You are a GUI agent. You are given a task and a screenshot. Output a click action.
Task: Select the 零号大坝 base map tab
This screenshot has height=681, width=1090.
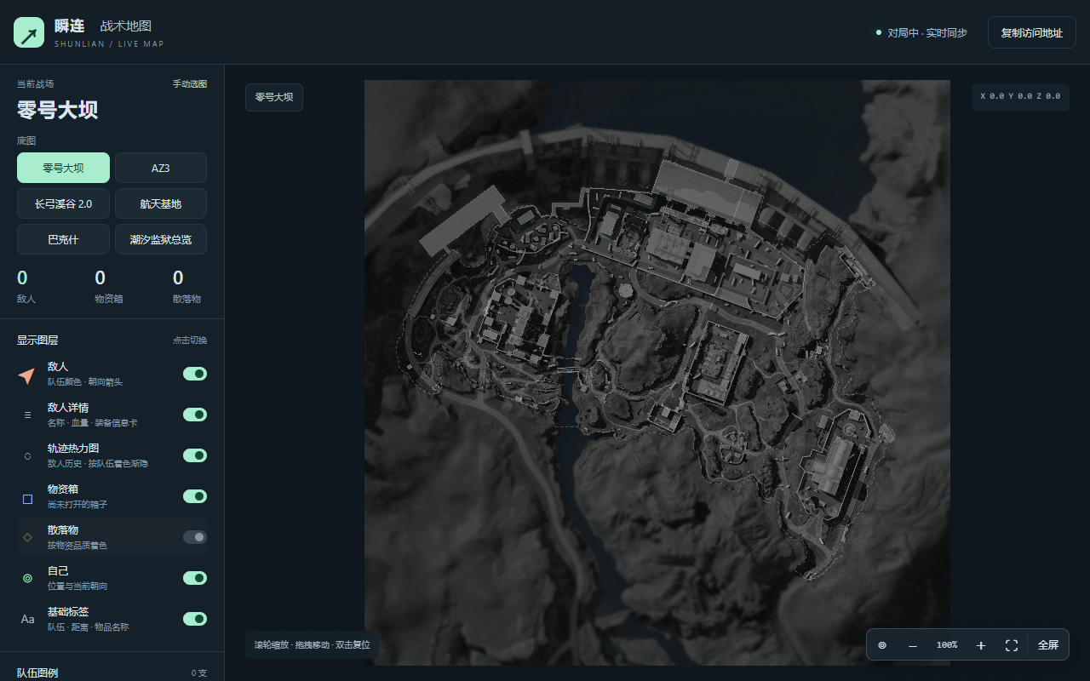tap(63, 168)
